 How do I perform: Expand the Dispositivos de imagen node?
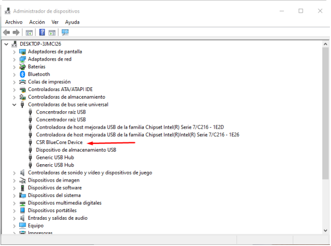click(14, 180)
